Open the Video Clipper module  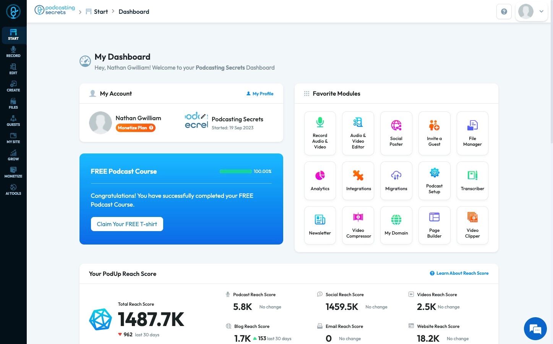click(472, 225)
